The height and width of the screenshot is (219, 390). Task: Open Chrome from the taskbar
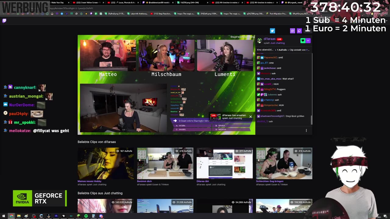tap(11, 216)
